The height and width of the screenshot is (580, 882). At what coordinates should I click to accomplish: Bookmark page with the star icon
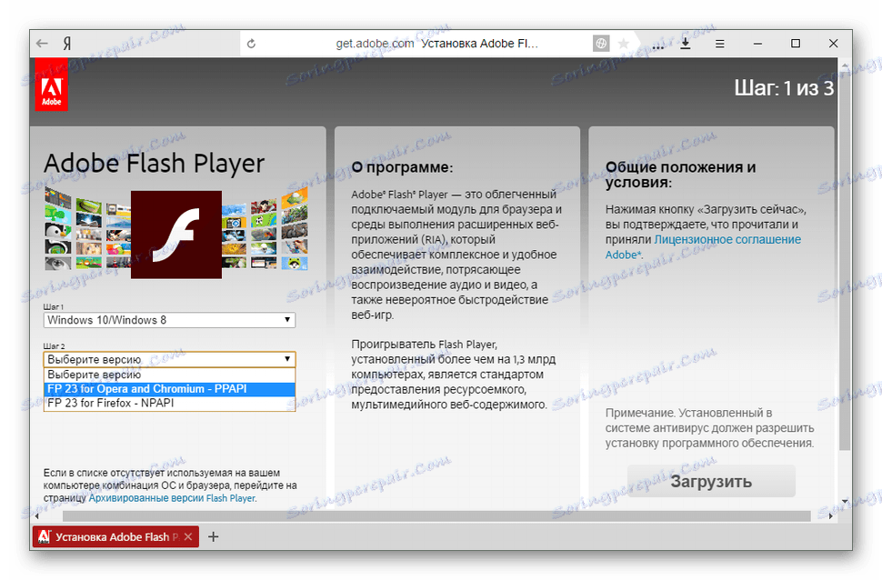(x=623, y=44)
